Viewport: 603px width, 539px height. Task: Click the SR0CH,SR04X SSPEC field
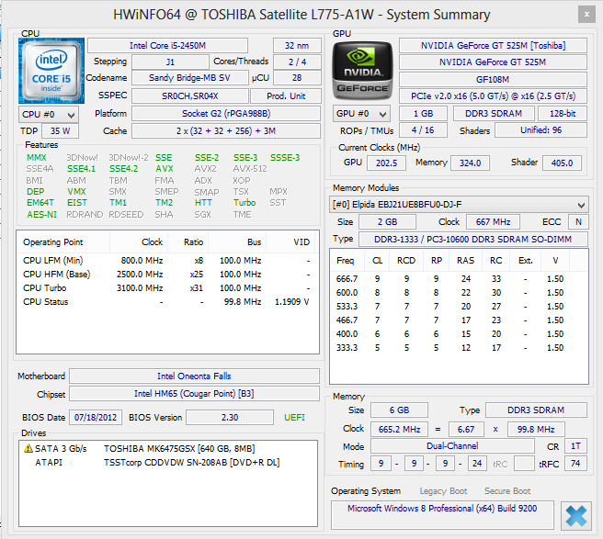189,95
